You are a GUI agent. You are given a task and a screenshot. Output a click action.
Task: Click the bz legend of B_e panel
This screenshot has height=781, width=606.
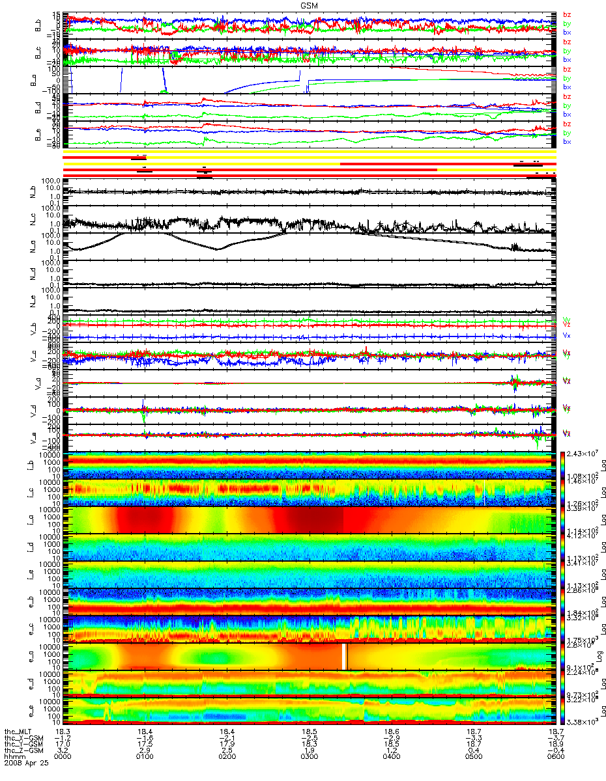pos(567,124)
